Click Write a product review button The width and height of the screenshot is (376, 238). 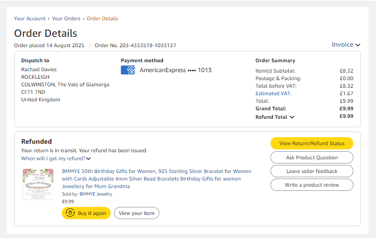311,185
